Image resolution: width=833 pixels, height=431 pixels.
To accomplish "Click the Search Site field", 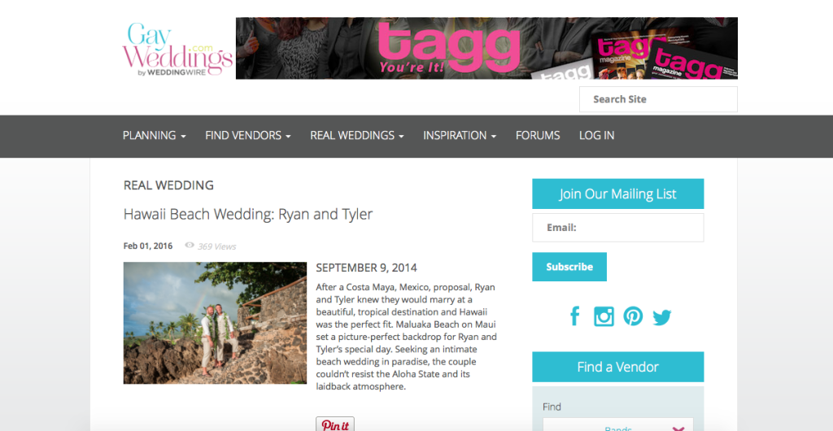I will click(658, 99).
